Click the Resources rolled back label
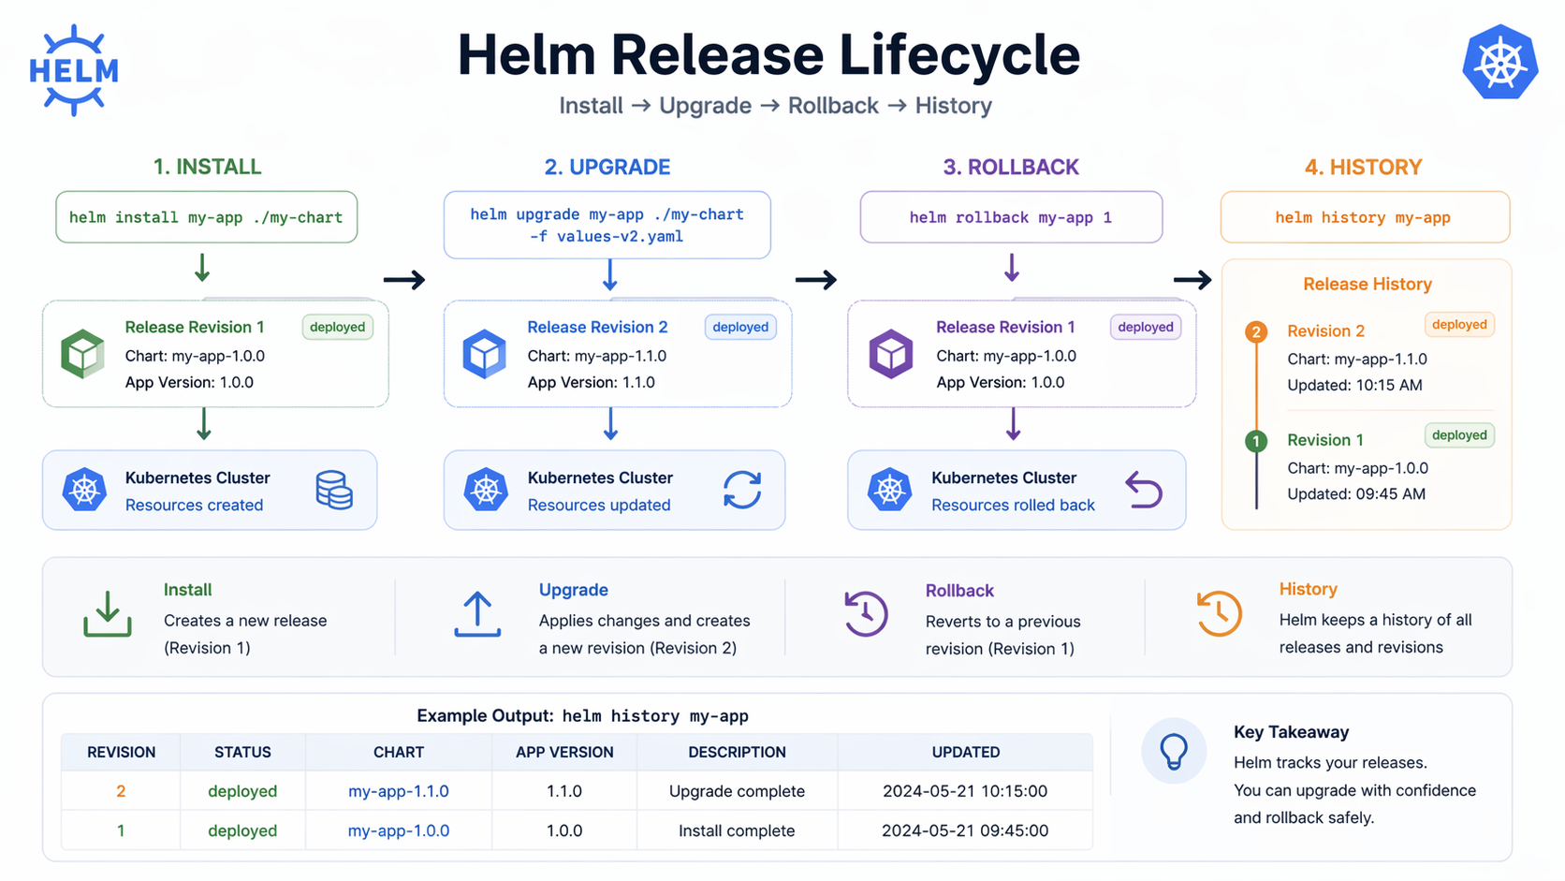Screen dimensions: 1565x881 coord(1013,505)
